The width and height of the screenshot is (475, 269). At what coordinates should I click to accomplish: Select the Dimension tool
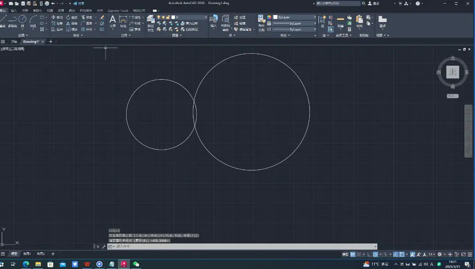coord(123,21)
